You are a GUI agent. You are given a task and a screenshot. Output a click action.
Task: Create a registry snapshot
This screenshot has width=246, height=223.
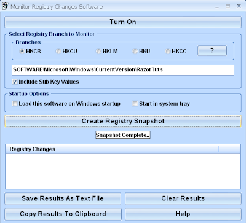123,121
